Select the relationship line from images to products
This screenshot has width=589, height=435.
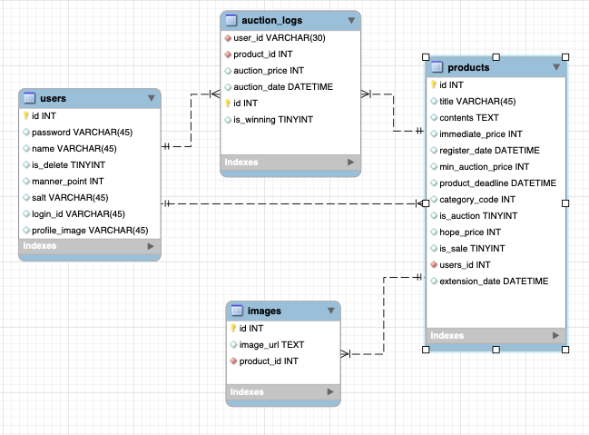[x=384, y=316]
